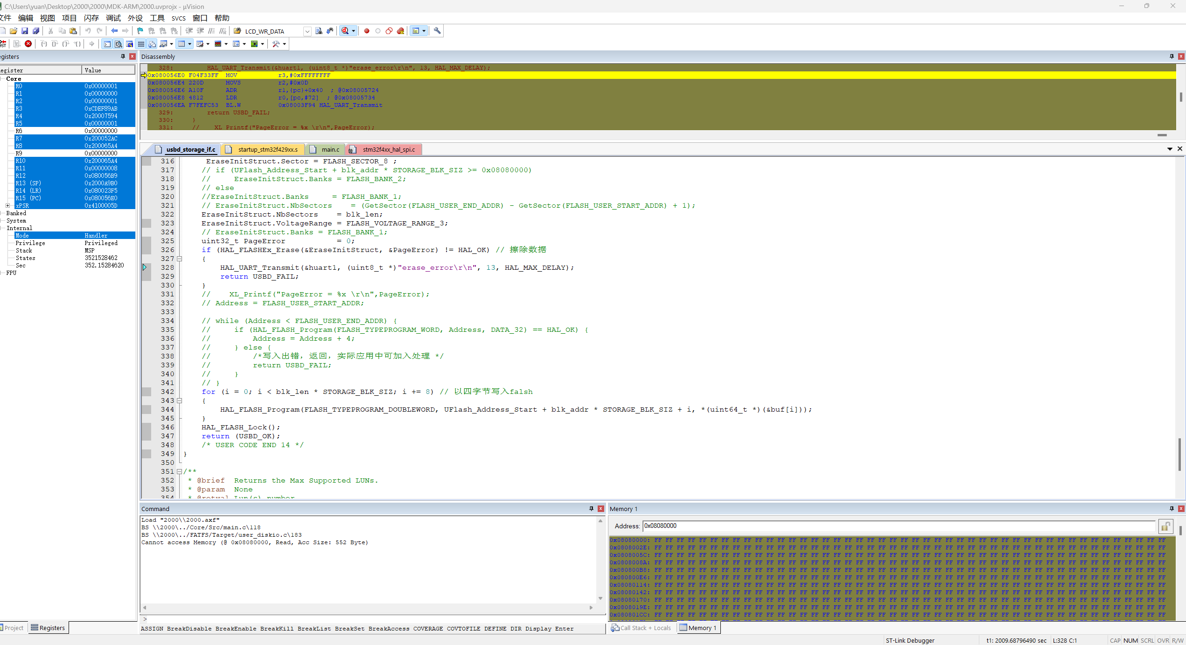The image size is (1186, 645).
Task: Show next statement with the arrow icon
Action: click(x=92, y=44)
